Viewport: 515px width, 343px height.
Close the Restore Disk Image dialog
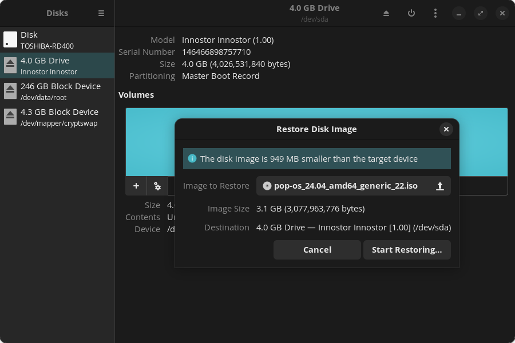coord(446,129)
